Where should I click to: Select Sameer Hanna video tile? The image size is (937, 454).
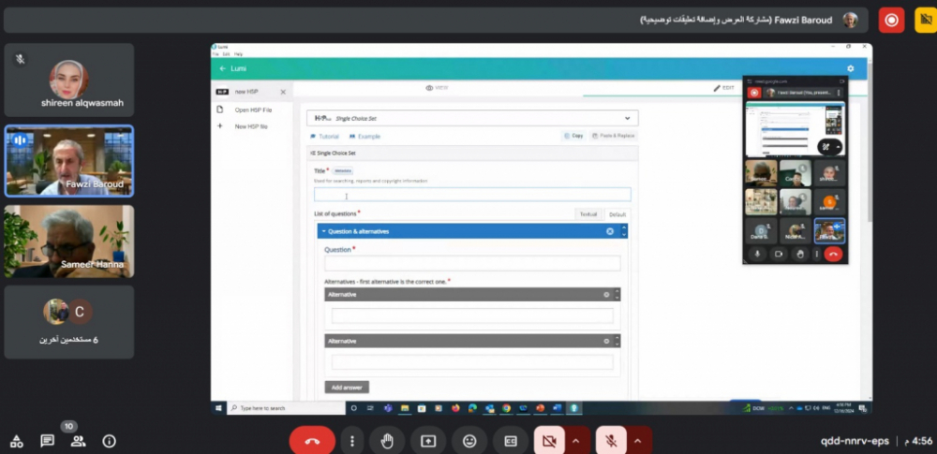coord(69,242)
